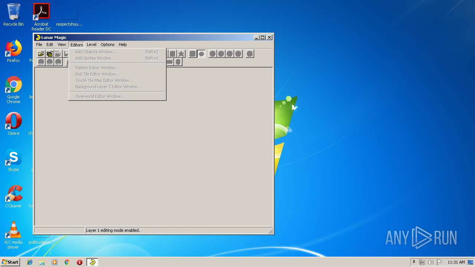This screenshot has width=475, height=267.
Task: Click the Lunar Magic taskbar button
Action: tap(92, 262)
